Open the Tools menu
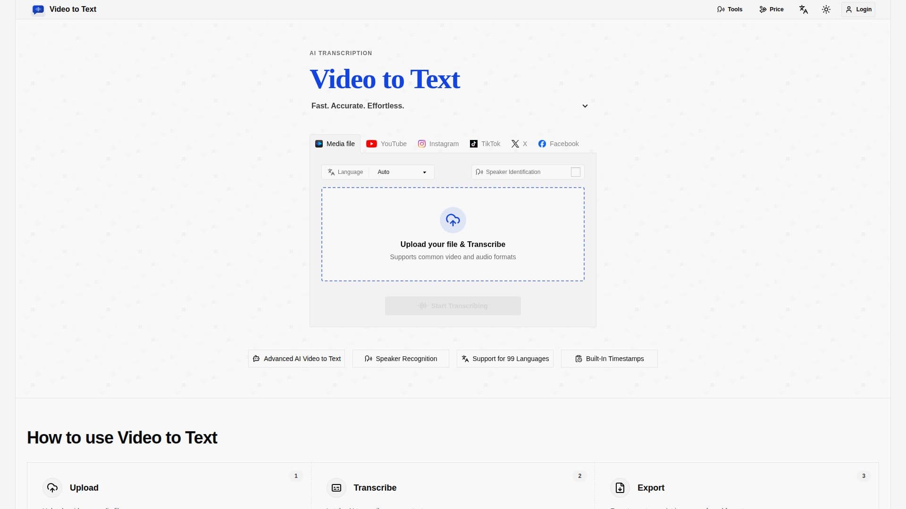The height and width of the screenshot is (509, 906). pyautogui.click(x=730, y=9)
